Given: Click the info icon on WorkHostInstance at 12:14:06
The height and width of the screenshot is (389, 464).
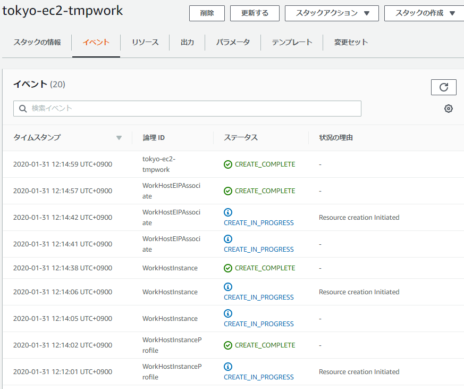Looking at the screenshot, I should (228, 287).
